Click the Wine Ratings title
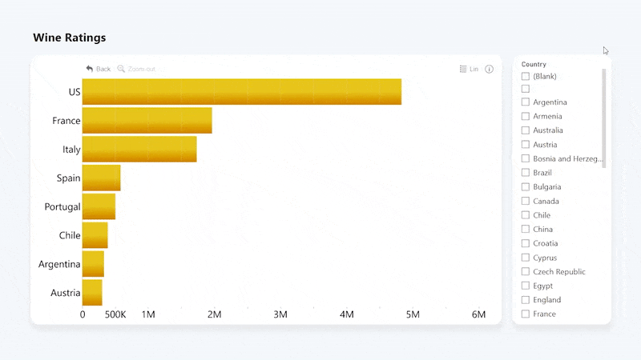 tap(69, 38)
